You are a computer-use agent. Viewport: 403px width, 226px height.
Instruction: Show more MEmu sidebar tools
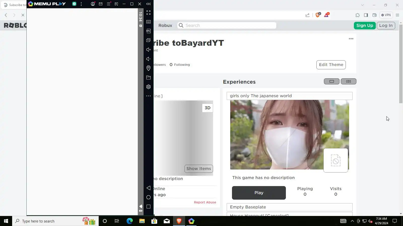pos(148,96)
